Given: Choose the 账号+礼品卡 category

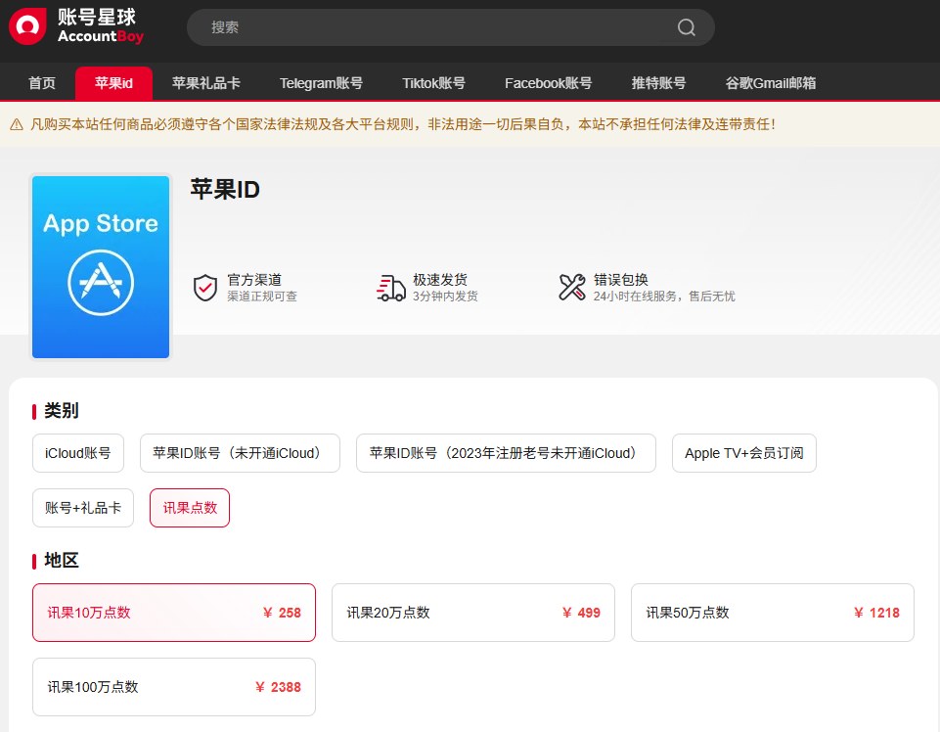Looking at the screenshot, I should click(x=83, y=508).
